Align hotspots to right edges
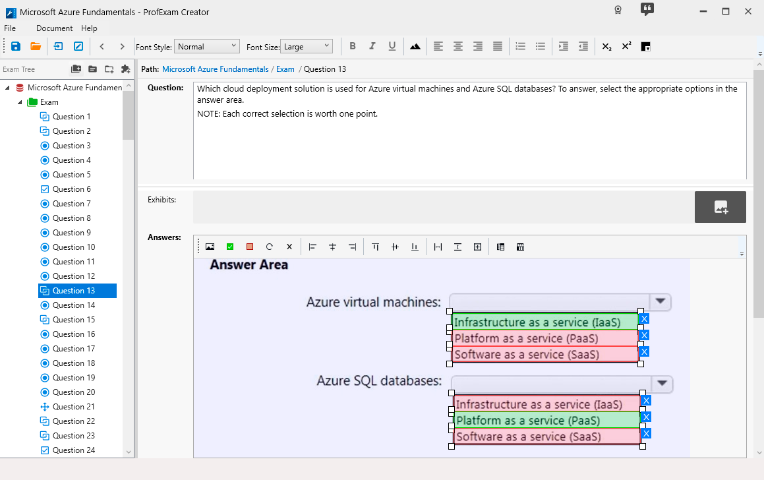The height and width of the screenshot is (480, 764). pyautogui.click(x=352, y=247)
